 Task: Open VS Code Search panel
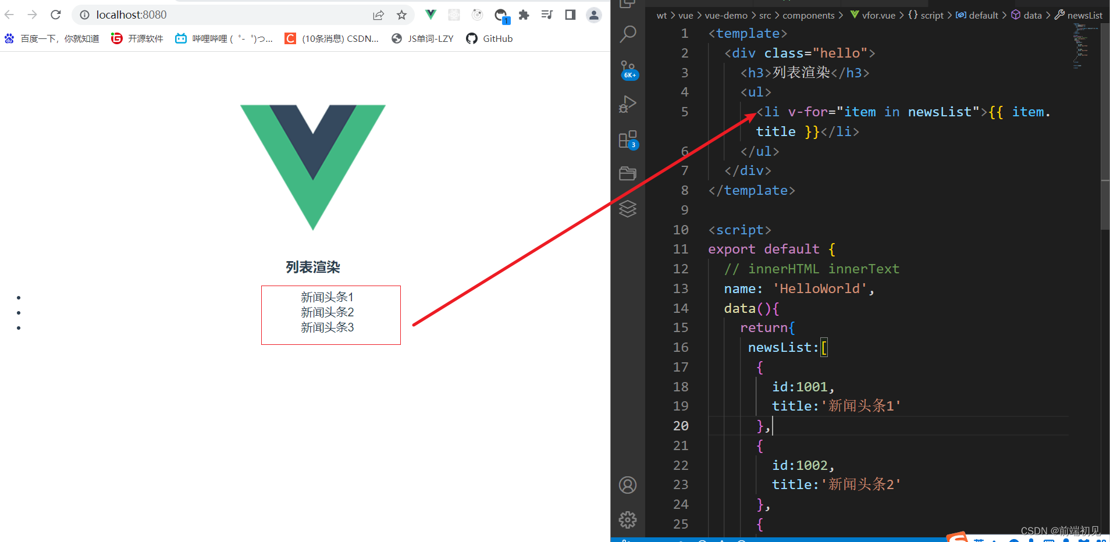coord(628,34)
